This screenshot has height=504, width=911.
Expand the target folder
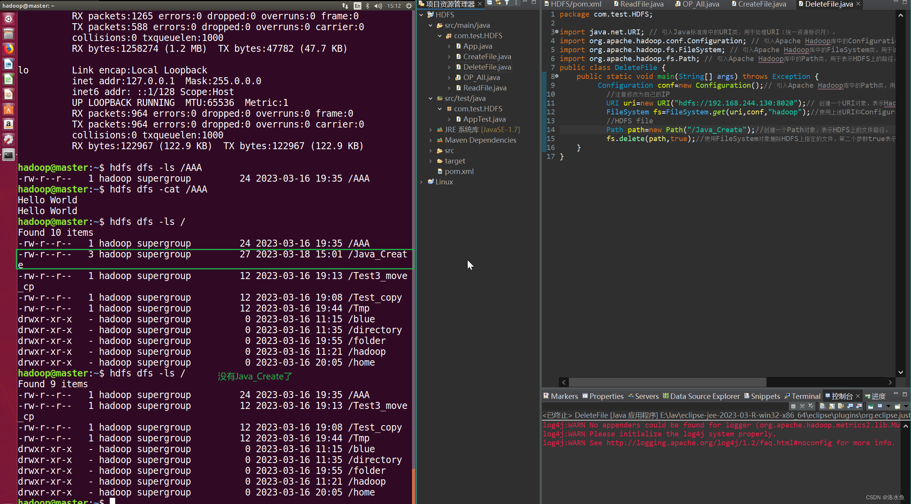(431, 161)
